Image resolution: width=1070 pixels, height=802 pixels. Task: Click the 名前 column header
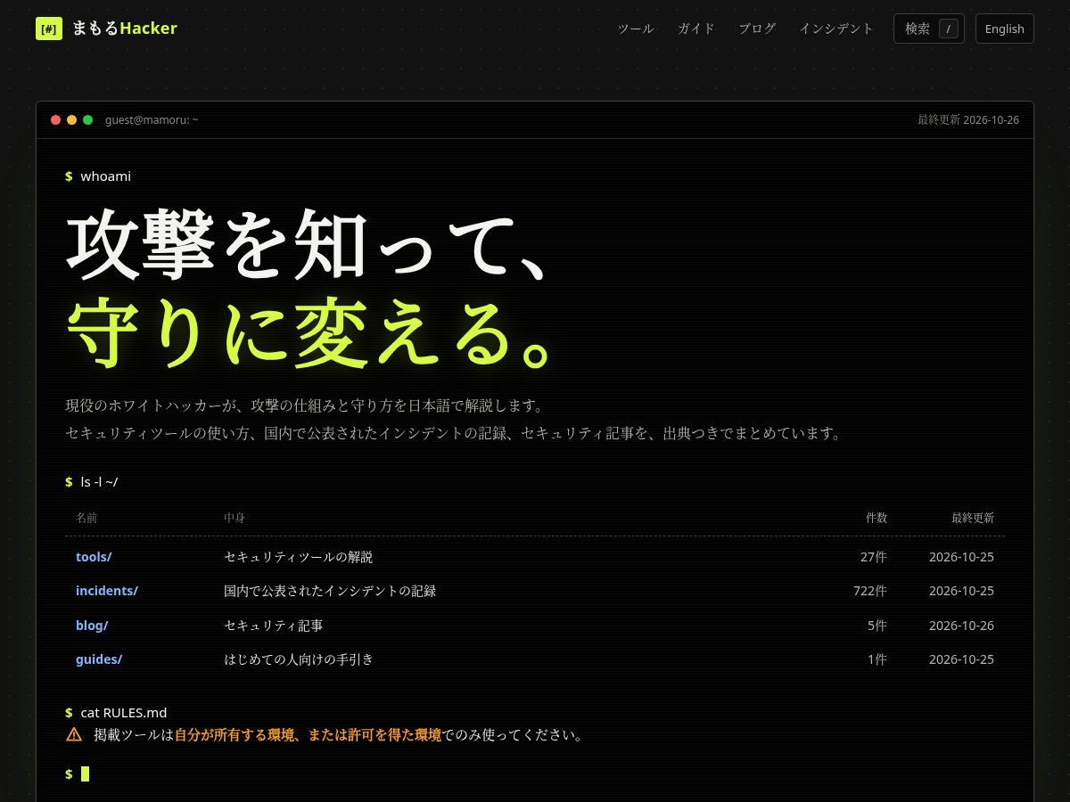[86, 518]
